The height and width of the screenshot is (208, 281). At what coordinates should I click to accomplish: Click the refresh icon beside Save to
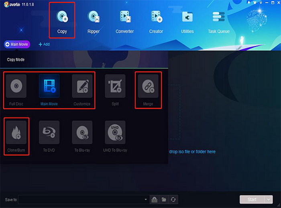[x=173, y=200]
